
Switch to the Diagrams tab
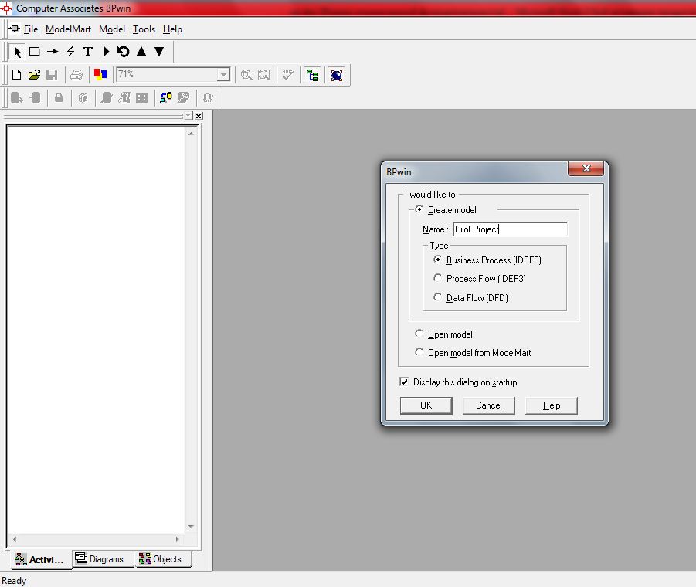tap(103, 559)
